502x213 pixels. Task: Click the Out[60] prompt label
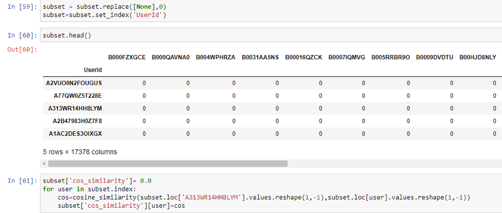point(22,49)
